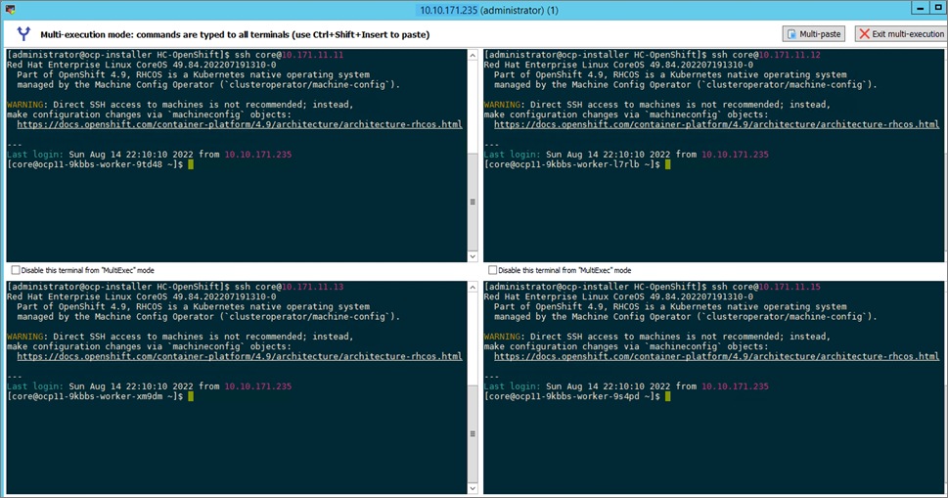
Task: Click prompt in worker-9td48 terminal
Action: [95, 164]
